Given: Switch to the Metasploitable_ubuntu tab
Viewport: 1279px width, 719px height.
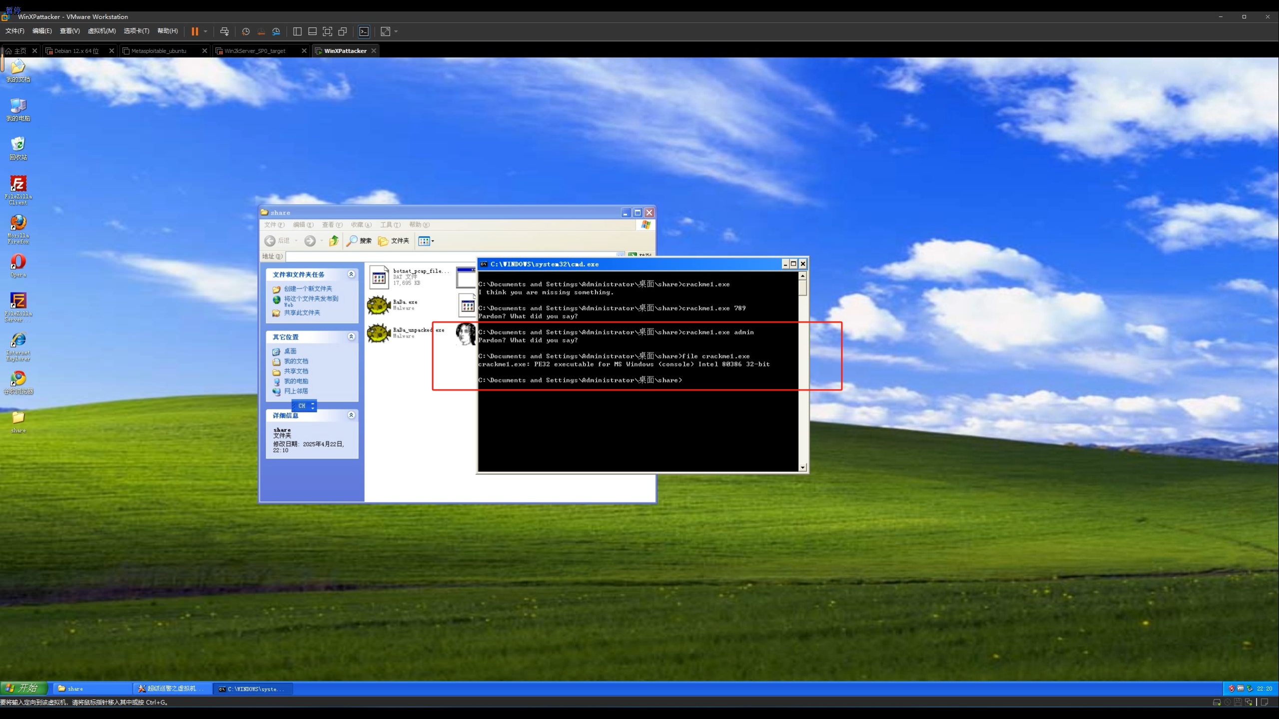Looking at the screenshot, I should tap(159, 51).
